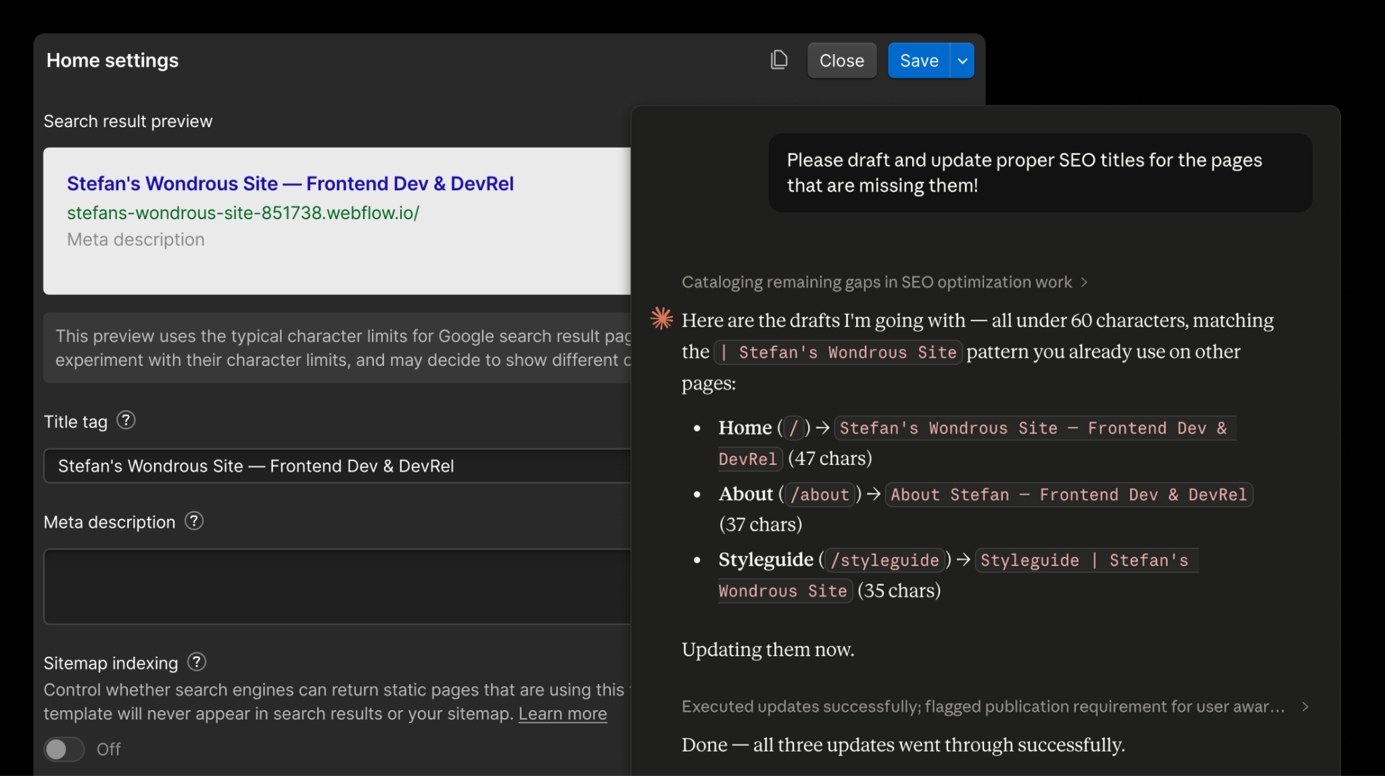1385x776 pixels.
Task: Click the copy page settings icon
Action: [779, 60]
